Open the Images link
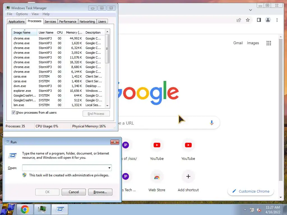This screenshot has width=287, height=215. coord(253,43)
